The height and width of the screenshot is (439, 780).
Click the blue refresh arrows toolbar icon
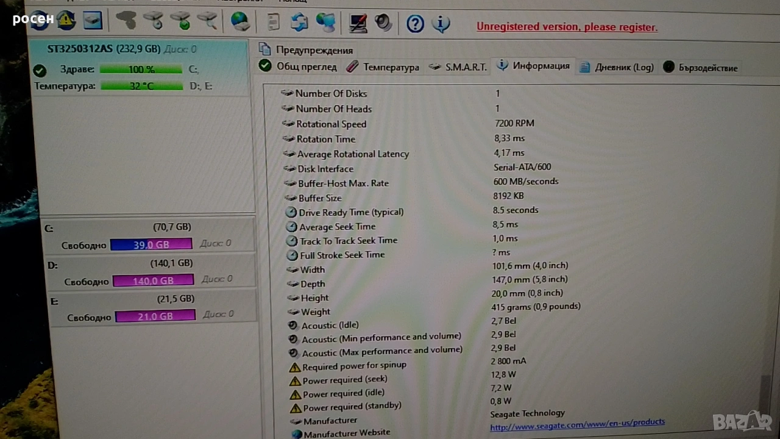point(299,23)
